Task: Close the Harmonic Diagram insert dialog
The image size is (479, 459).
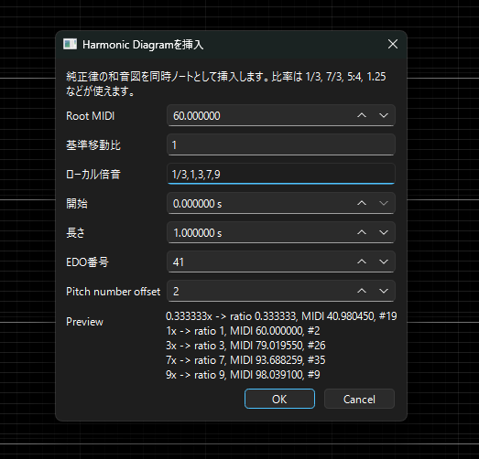Action: coord(393,44)
